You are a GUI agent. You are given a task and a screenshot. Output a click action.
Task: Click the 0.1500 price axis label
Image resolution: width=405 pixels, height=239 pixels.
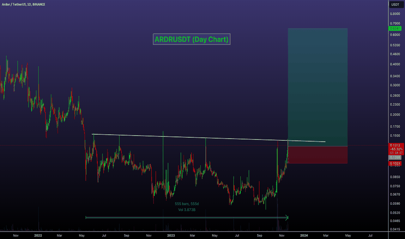coord(395,136)
